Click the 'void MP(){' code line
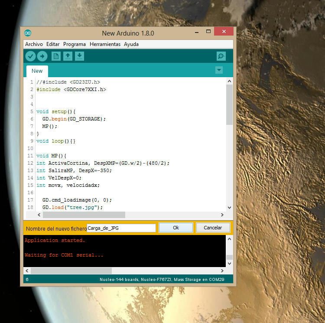325x323 pixels. 52,156
